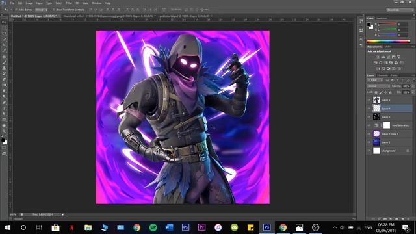
Task: Add an Invert adjustment
Action: click(x=378, y=69)
